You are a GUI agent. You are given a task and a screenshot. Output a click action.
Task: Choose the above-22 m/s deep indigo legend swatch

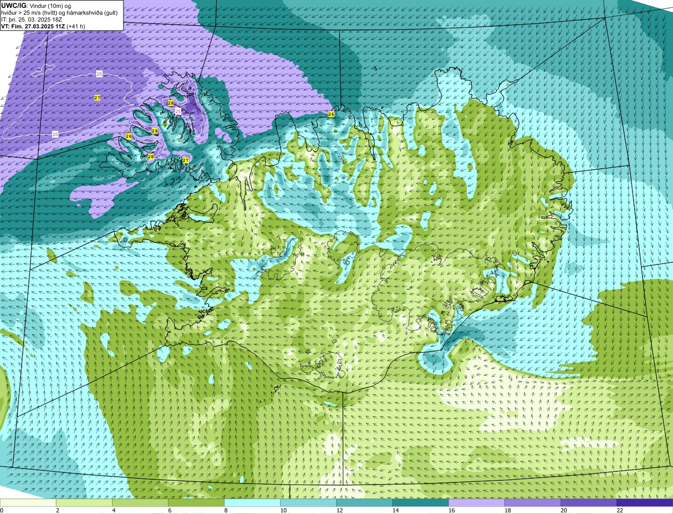[645, 502]
